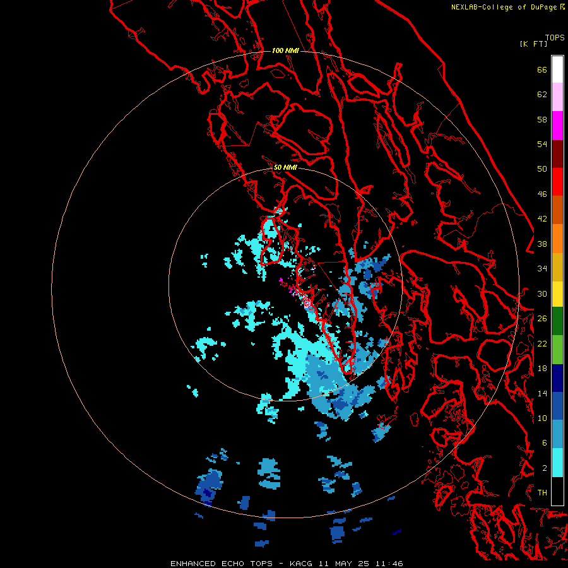
Task: Click the 46 legend value
Action: [x=542, y=194]
